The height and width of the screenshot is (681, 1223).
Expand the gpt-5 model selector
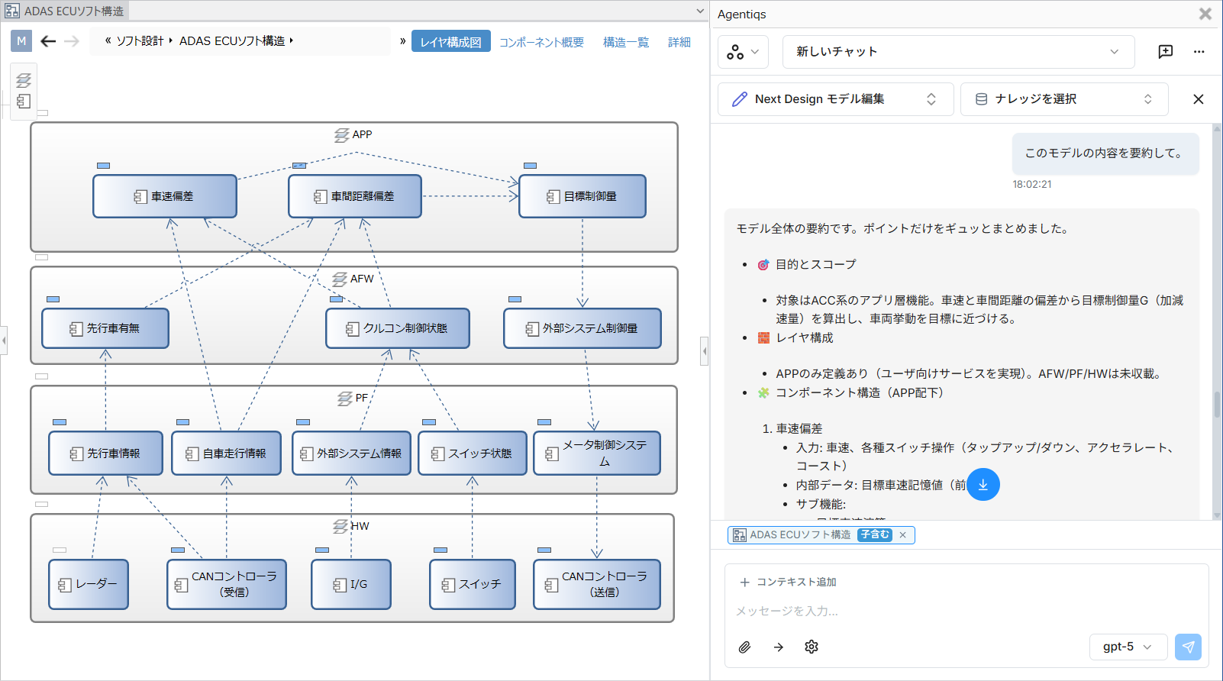(1128, 647)
